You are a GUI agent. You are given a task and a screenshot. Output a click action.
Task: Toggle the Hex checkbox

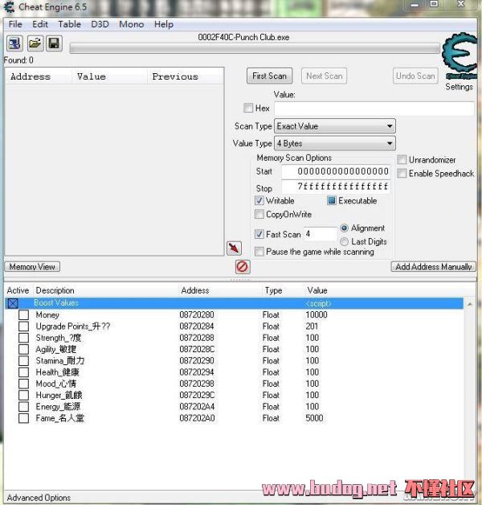(x=248, y=108)
